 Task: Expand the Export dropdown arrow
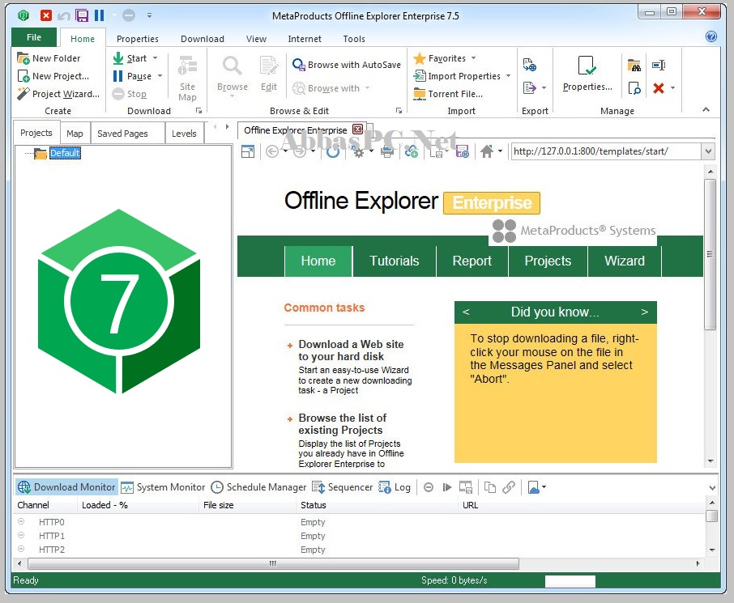(x=544, y=87)
